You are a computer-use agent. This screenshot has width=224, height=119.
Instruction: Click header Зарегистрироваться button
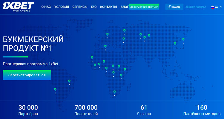[x=144, y=7]
